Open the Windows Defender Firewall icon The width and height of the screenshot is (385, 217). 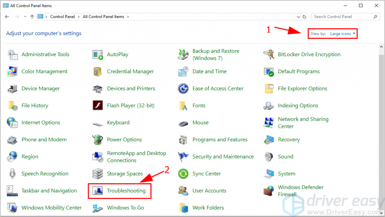pyautogui.click(x=269, y=191)
